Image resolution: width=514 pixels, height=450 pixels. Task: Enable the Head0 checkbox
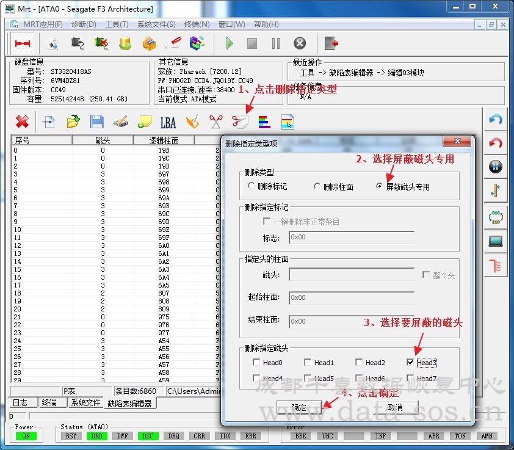pos(256,362)
